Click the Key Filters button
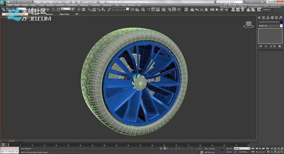 click(x=243, y=152)
